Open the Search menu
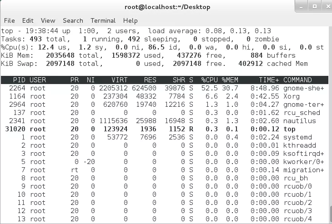Image resolution: width=332 pixels, height=224 pixels. (x=73, y=20)
